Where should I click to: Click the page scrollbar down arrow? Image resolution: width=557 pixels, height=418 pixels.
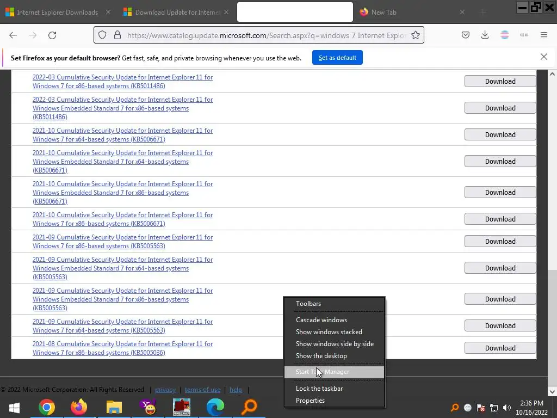pos(552,392)
